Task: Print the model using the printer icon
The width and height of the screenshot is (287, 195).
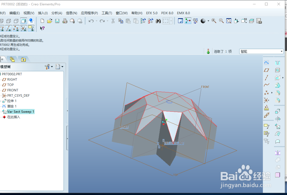Action: point(65,21)
